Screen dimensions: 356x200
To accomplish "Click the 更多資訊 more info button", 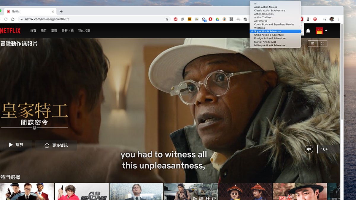I will click(56, 145).
